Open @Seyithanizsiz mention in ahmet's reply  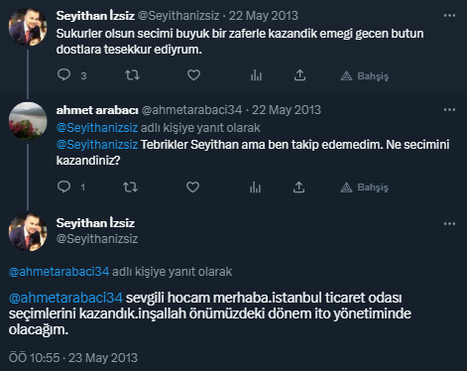(97, 145)
